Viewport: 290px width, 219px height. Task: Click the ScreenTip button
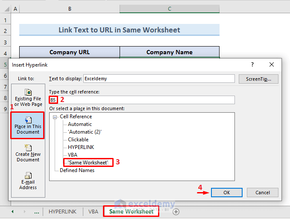pos(258,79)
